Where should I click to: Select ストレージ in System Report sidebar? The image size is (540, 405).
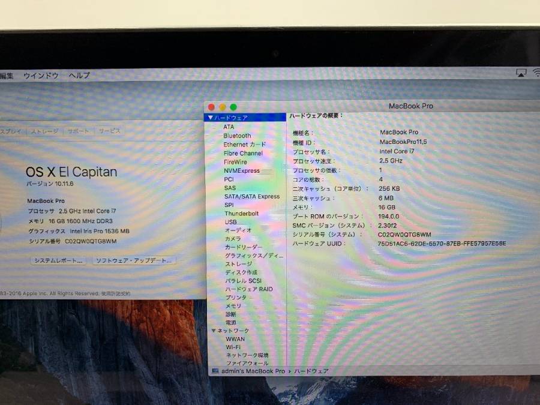(x=239, y=264)
